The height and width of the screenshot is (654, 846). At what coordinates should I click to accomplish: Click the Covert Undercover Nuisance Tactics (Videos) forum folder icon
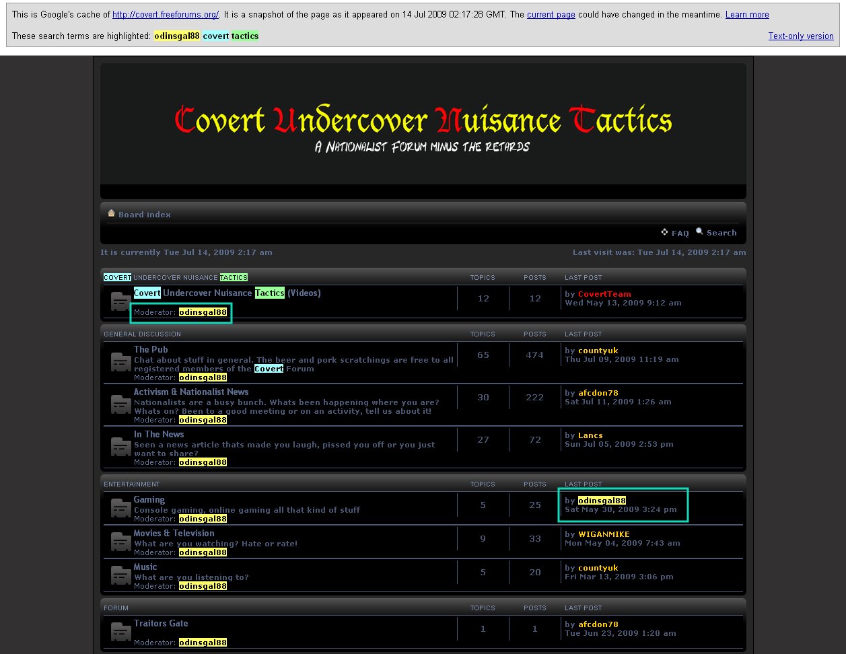coord(121,302)
